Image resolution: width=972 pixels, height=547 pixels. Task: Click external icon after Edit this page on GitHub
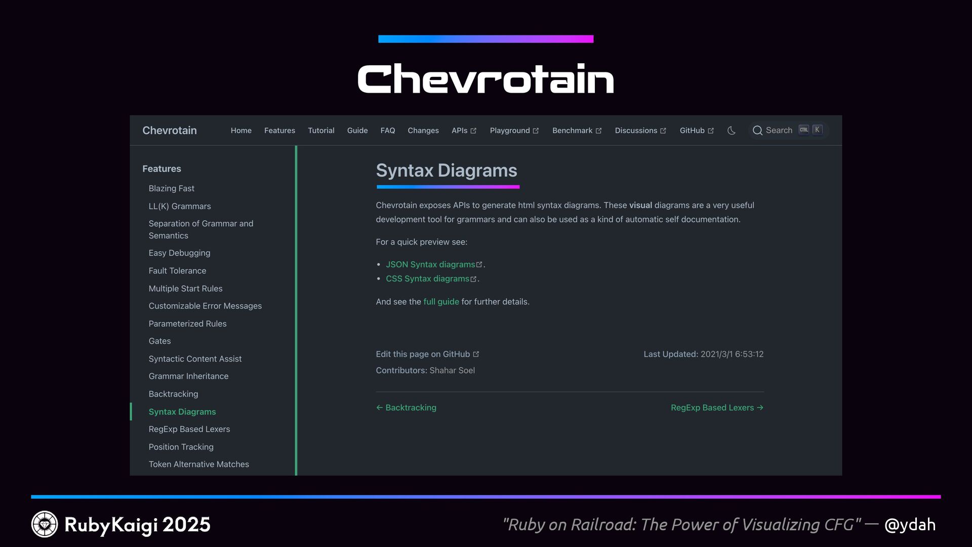(476, 355)
